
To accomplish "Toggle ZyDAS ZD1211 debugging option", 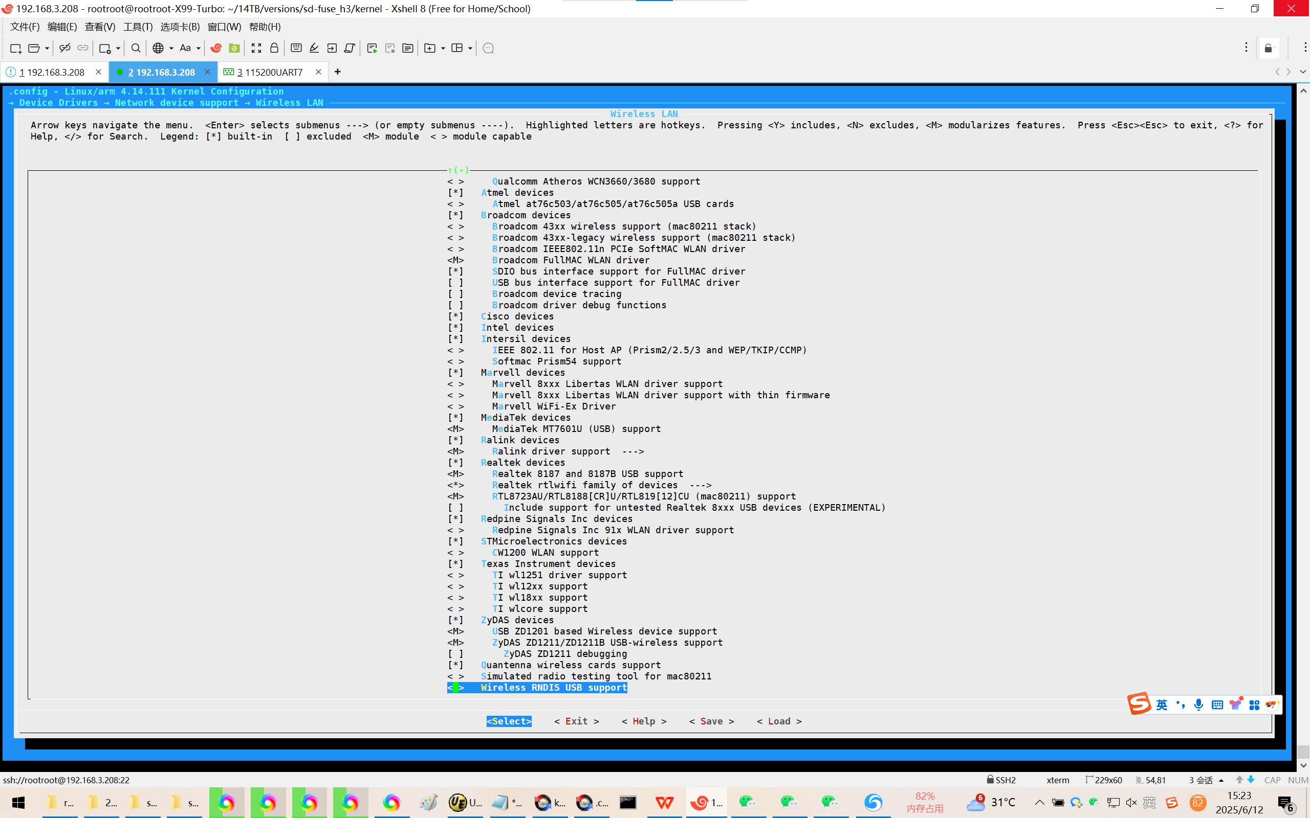I will pyautogui.click(x=455, y=654).
